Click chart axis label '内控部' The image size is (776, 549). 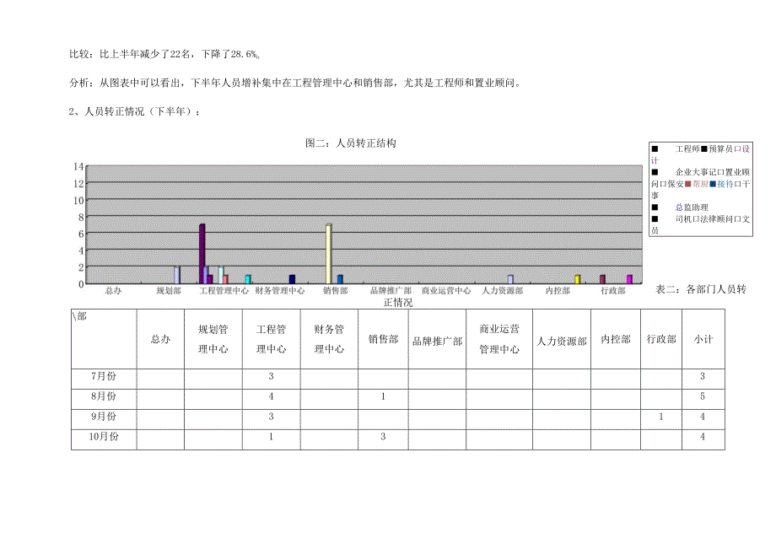coord(558,291)
